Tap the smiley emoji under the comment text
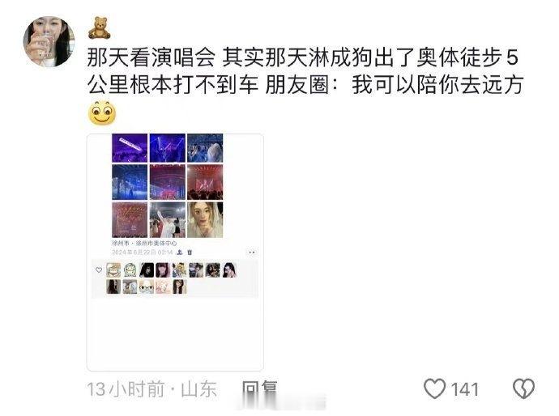Screen dimensions: 559x416 point(102,113)
